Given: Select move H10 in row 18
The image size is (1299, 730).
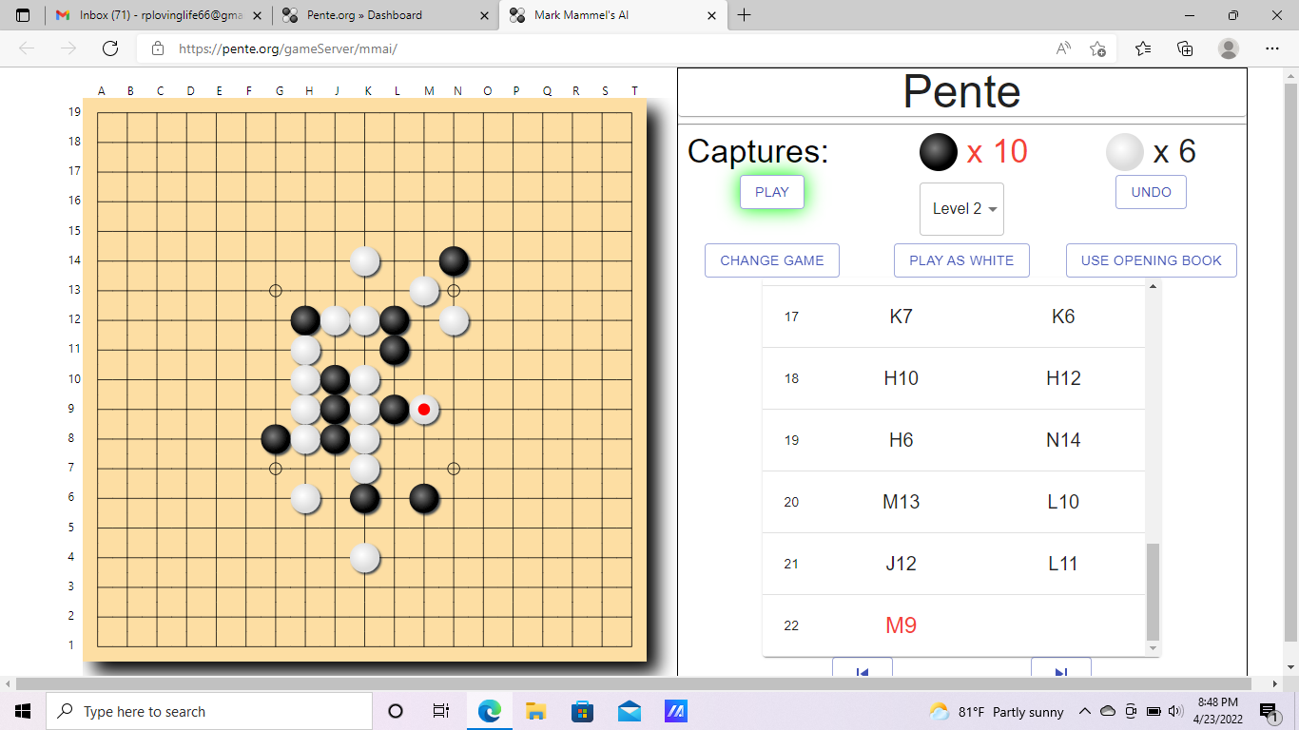Looking at the screenshot, I should [901, 378].
